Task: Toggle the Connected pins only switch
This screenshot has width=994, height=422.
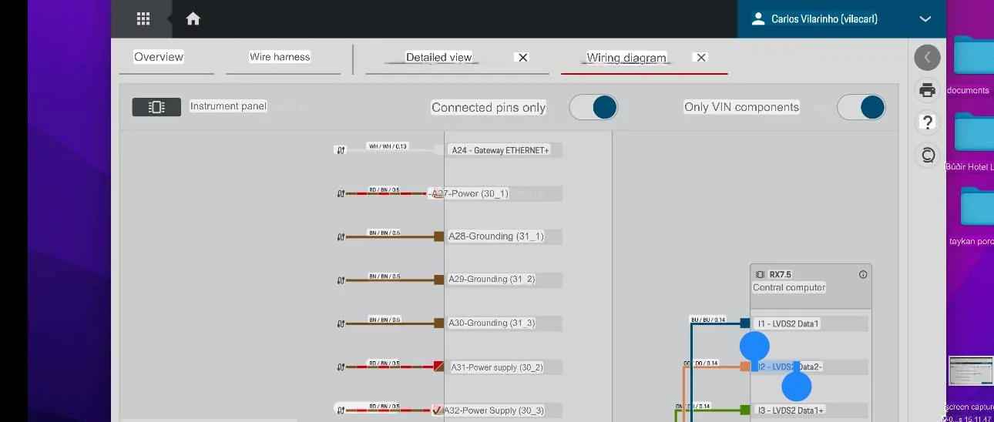Action: tap(593, 107)
